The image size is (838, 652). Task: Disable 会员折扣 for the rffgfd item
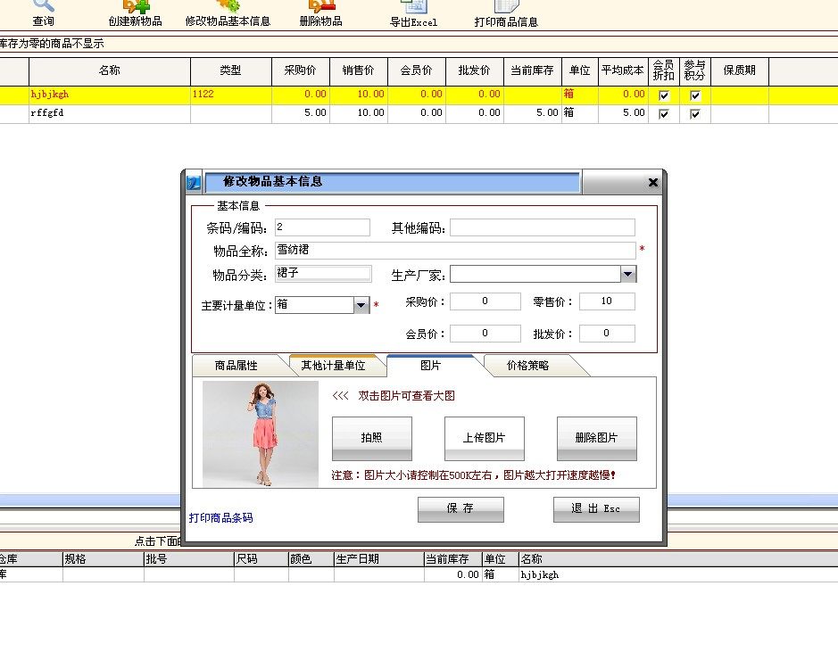coord(664,113)
